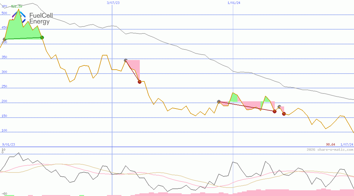Viewport: 354px width, 196px height.
Task: Click the pink loss area after 3/07/23
Action: point(134,68)
